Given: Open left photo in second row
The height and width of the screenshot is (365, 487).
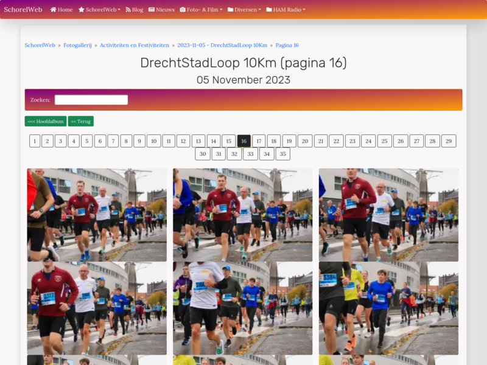Looking at the screenshot, I should pyautogui.click(x=97, y=308).
